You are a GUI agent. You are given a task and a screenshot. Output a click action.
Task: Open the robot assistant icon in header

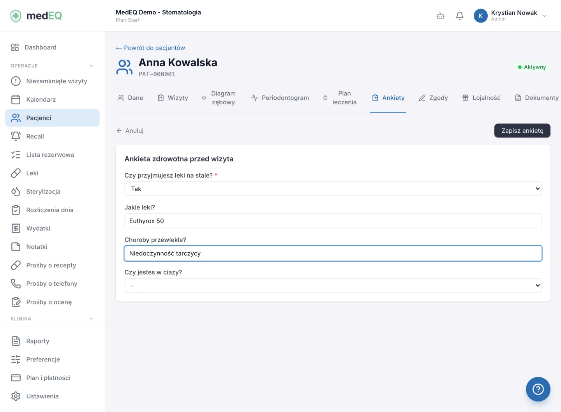440,16
